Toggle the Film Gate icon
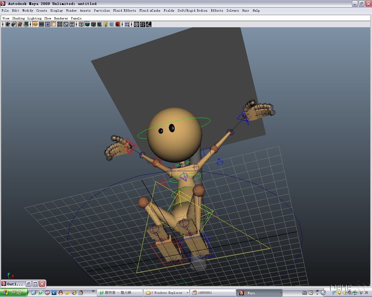The image size is (372, 297). tap(41, 24)
